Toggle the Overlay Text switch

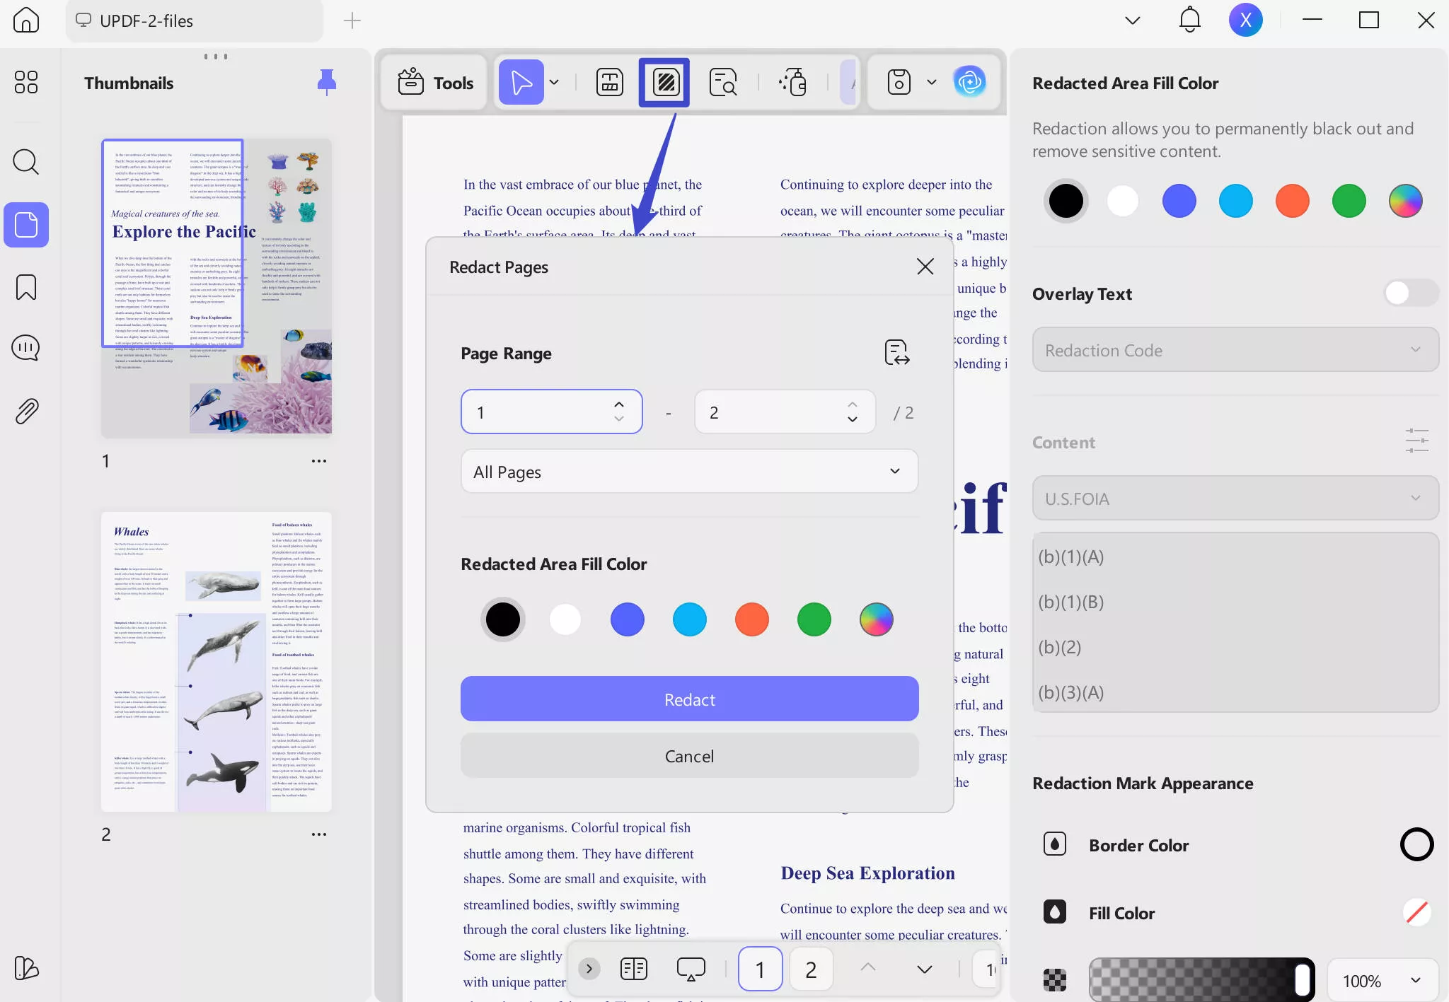(x=1410, y=293)
